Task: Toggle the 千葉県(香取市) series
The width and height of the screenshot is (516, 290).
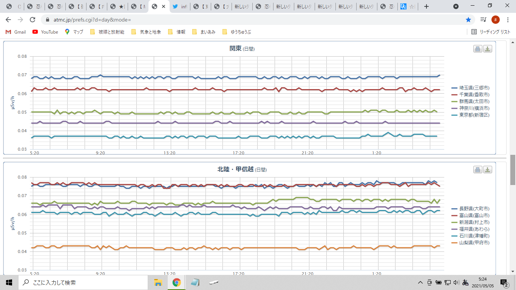Action: pyautogui.click(x=470, y=95)
